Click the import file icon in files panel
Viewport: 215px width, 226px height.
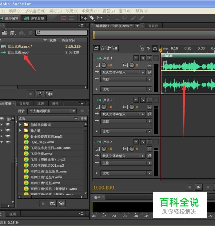(13, 33)
